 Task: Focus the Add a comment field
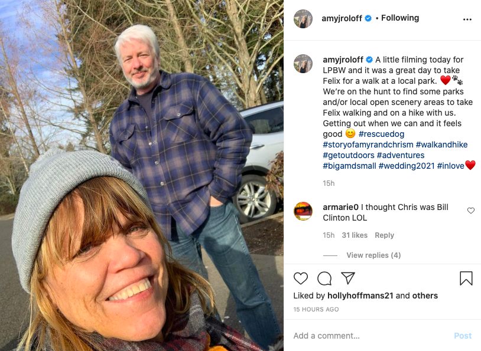[x=366, y=336]
